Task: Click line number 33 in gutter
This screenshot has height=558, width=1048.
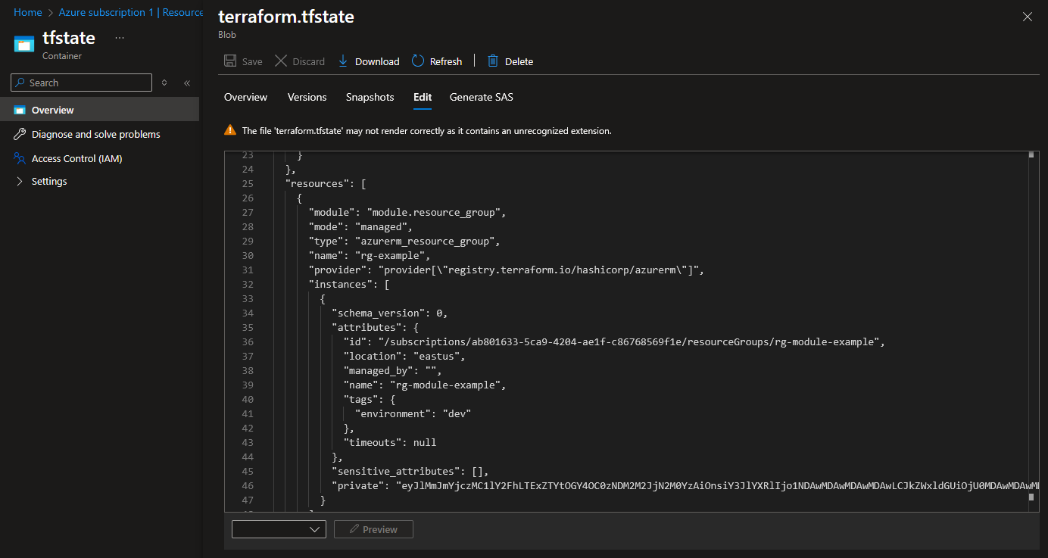Action: [247, 298]
